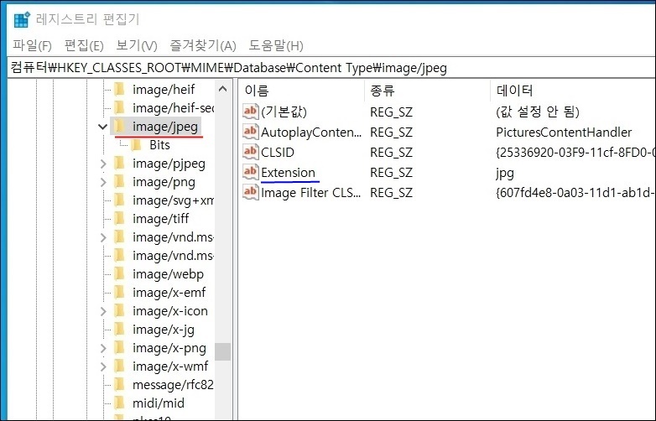Open the 파일(F) menu
The height and width of the screenshot is (421, 656).
[x=32, y=45]
